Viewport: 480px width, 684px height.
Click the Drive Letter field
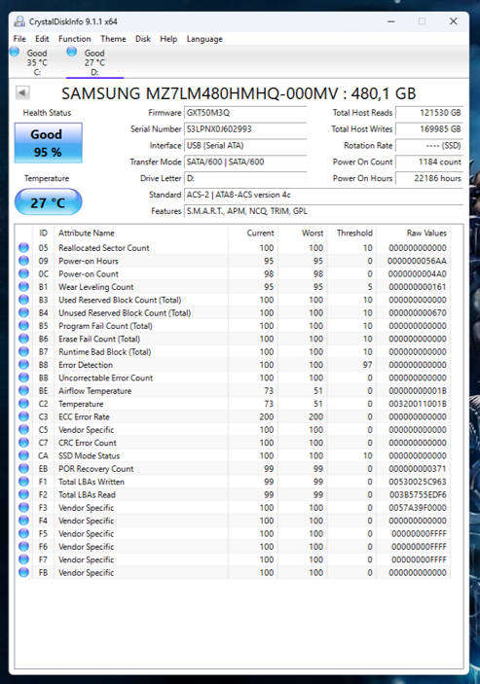(x=245, y=178)
